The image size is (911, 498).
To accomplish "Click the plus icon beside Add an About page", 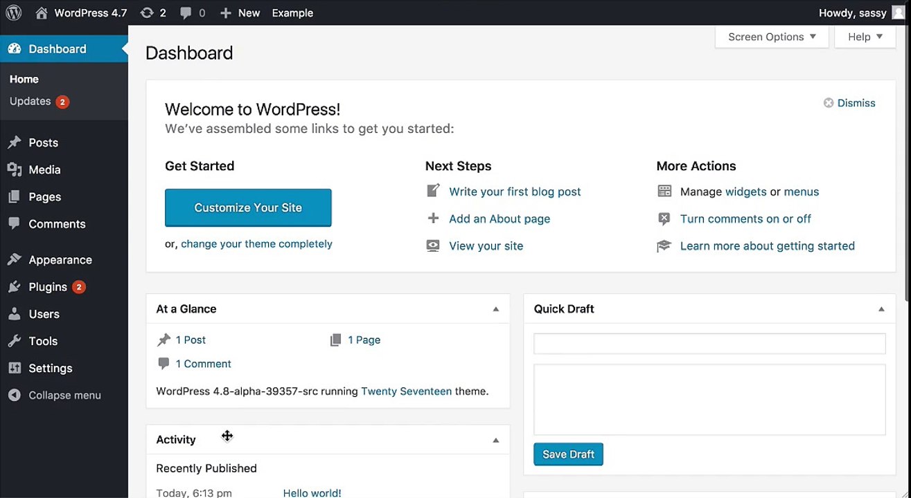I will [x=433, y=219].
